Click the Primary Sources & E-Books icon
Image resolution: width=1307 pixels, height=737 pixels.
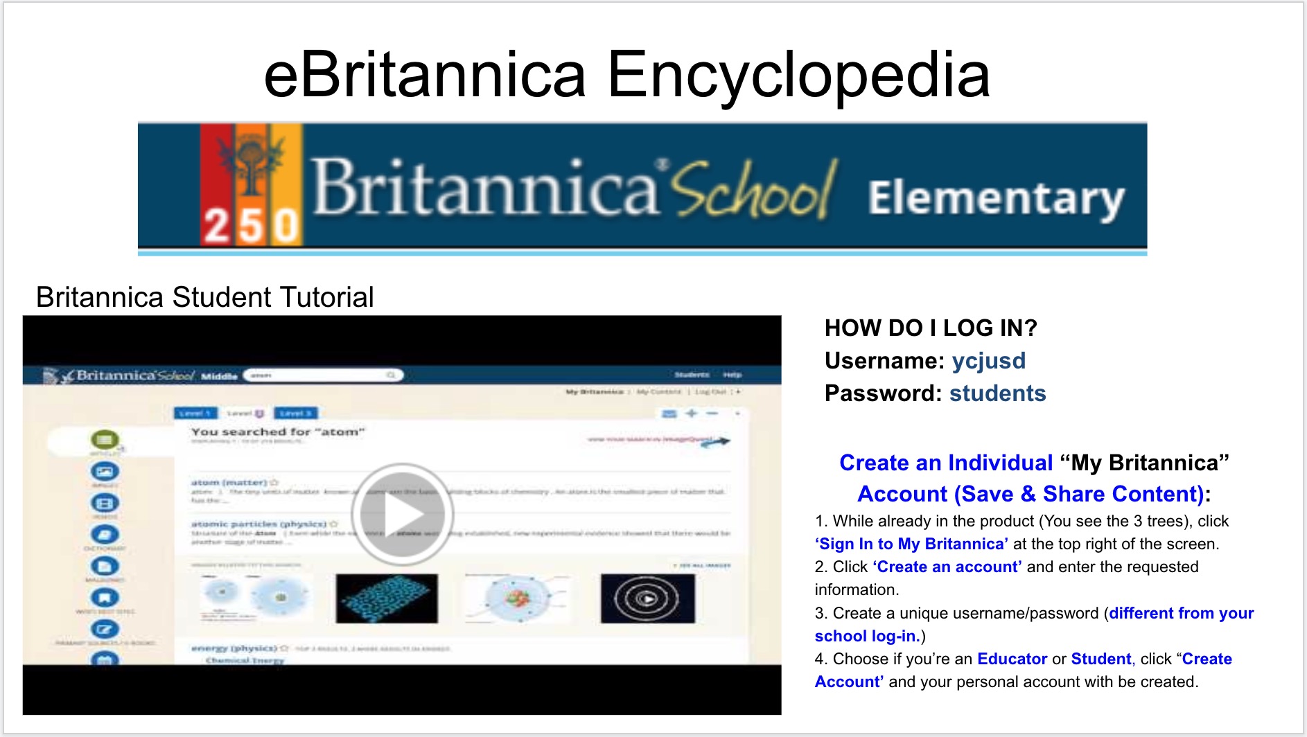(x=105, y=630)
